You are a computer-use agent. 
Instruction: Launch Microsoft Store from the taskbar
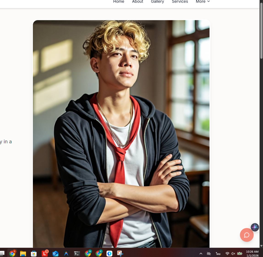[34, 254]
